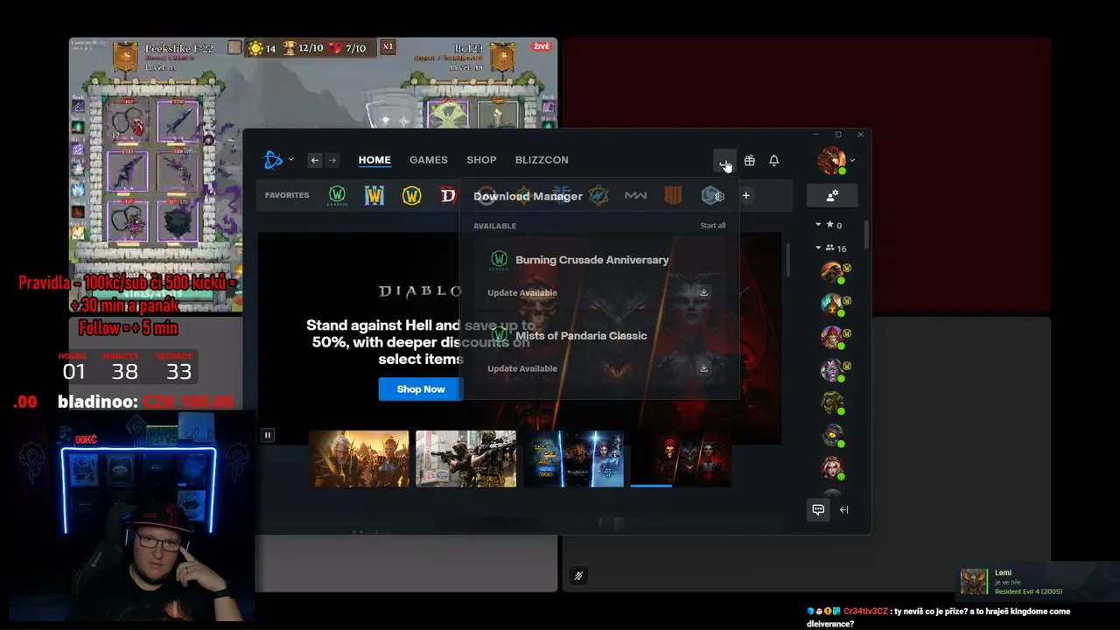Open the SHOP tab
Image resolution: width=1120 pixels, height=630 pixels.
481,160
